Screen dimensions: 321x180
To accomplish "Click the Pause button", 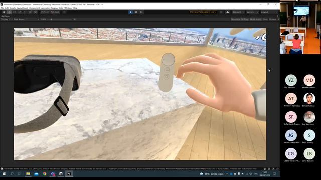I will (136, 12).
